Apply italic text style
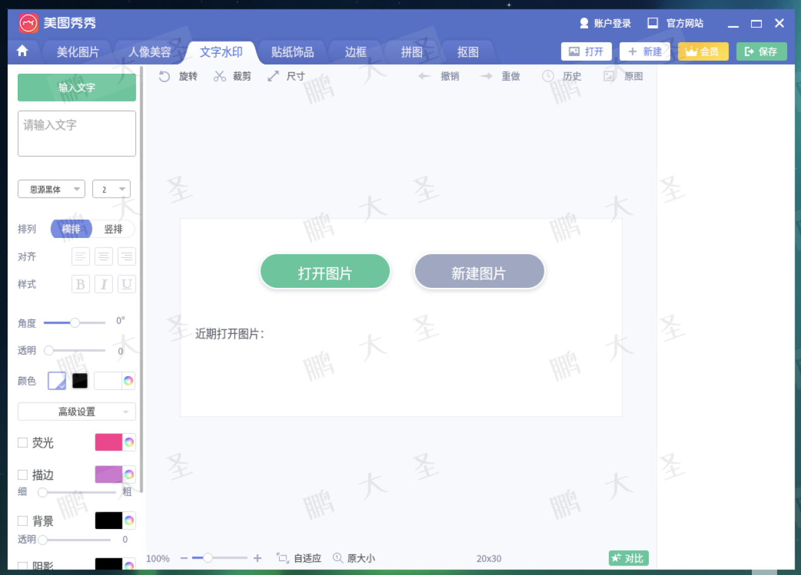Viewport: 801px width, 575px height. [104, 284]
